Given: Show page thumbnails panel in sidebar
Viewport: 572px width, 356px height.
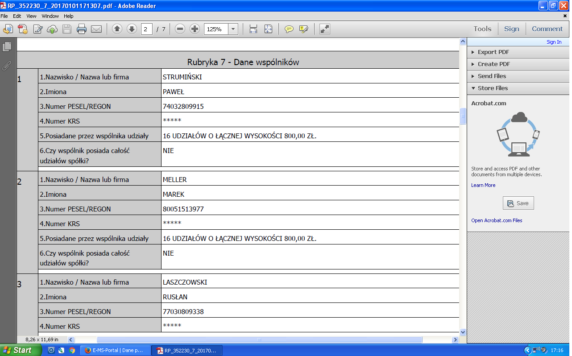Looking at the screenshot, I should coord(7,46).
